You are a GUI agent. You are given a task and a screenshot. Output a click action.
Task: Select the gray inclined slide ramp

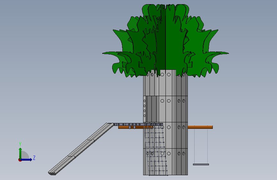tap(81, 149)
